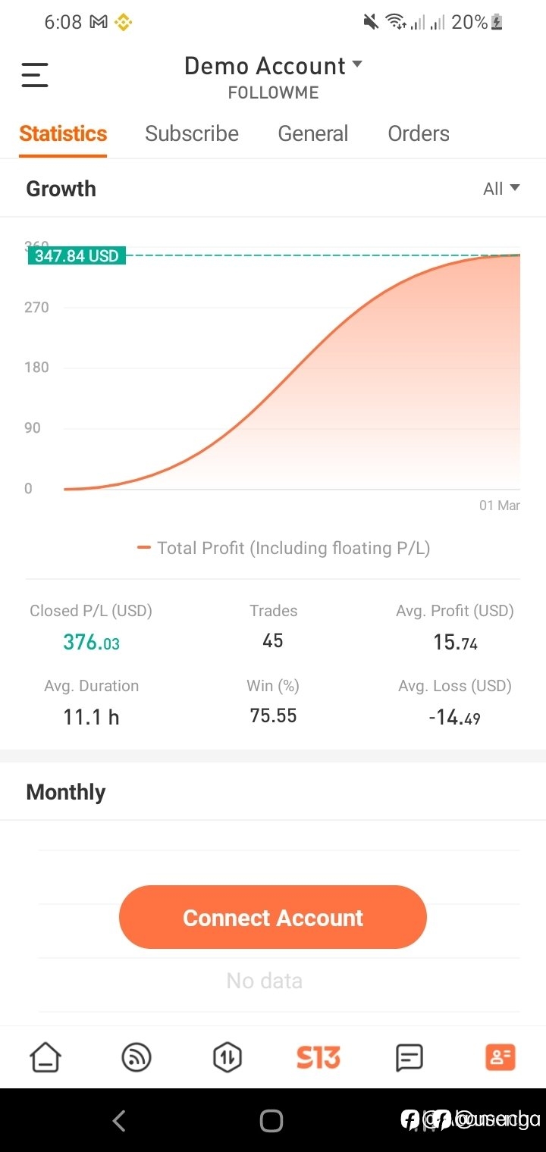Open the Orders tab
Image resolution: width=546 pixels, height=1152 pixels.
coord(419,133)
